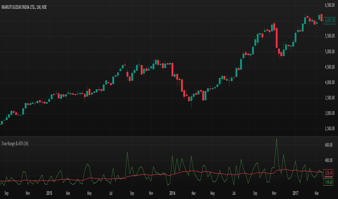Click the 2016 label on the time axis
The height and width of the screenshot is (199, 338).
point(172,193)
